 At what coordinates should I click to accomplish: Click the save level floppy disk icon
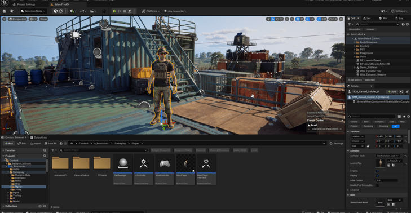click(5, 11)
